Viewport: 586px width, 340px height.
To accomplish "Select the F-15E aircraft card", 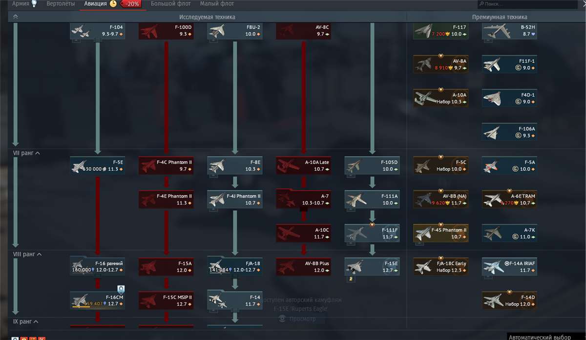I will (372, 266).
